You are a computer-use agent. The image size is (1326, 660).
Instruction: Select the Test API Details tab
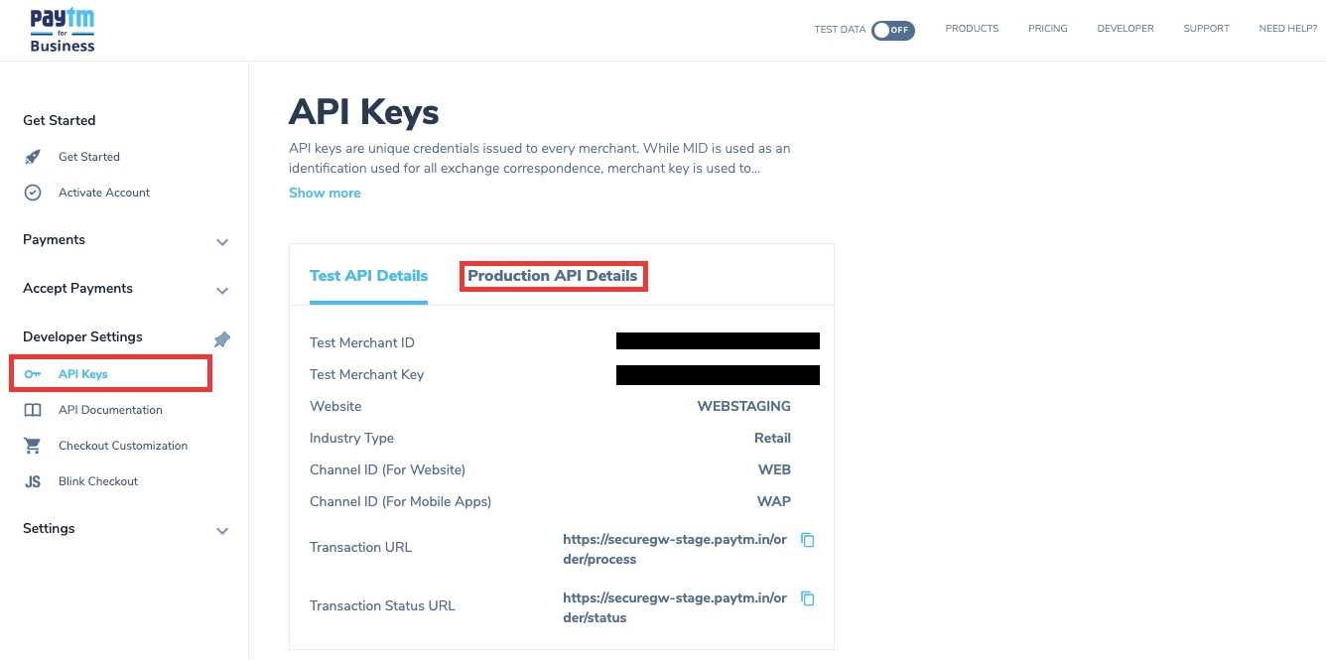pos(368,276)
